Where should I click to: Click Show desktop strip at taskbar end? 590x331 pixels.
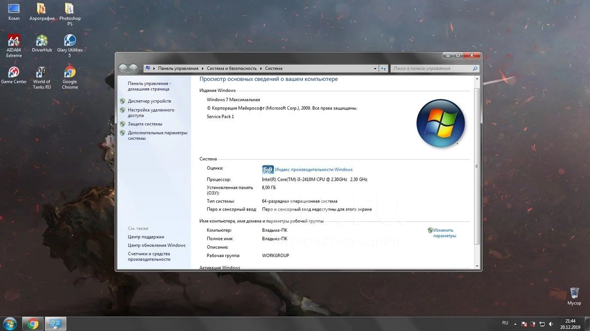[586, 324]
